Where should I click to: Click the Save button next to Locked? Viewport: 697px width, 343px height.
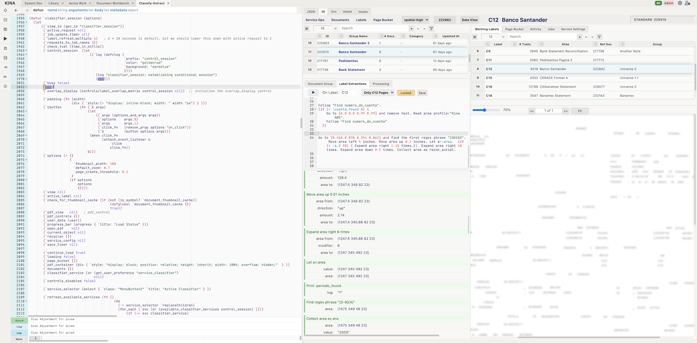click(422, 93)
